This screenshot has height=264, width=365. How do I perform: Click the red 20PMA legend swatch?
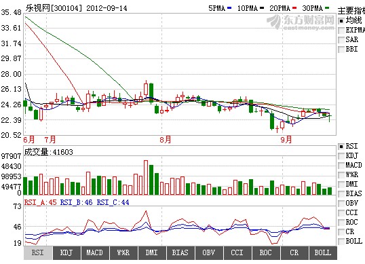coord(294,8)
